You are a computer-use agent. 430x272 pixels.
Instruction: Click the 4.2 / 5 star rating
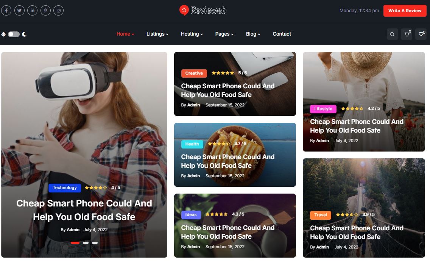point(360,109)
